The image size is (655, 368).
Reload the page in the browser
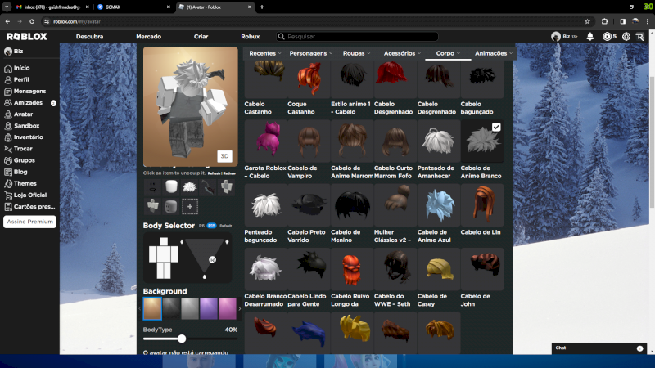pos(32,22)
